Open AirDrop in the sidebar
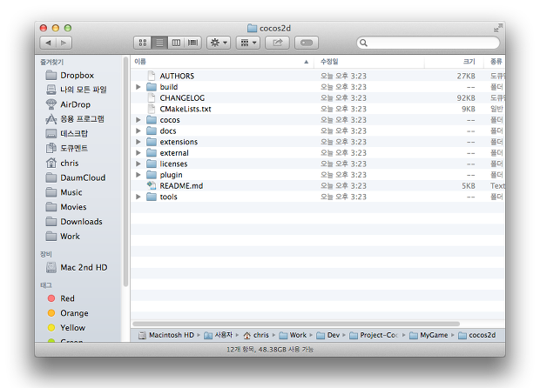540x388 pixels. [x=68, y=104]
